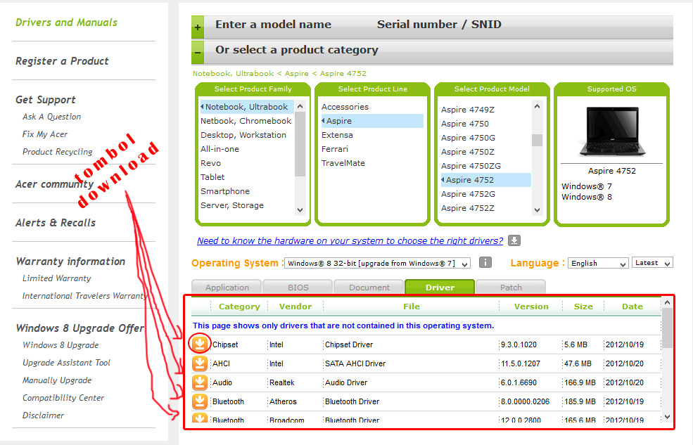This screenshot has width=693, height=445.
Task: Download the Atheros Bluetooth Driver
Action: click(200, 401)
